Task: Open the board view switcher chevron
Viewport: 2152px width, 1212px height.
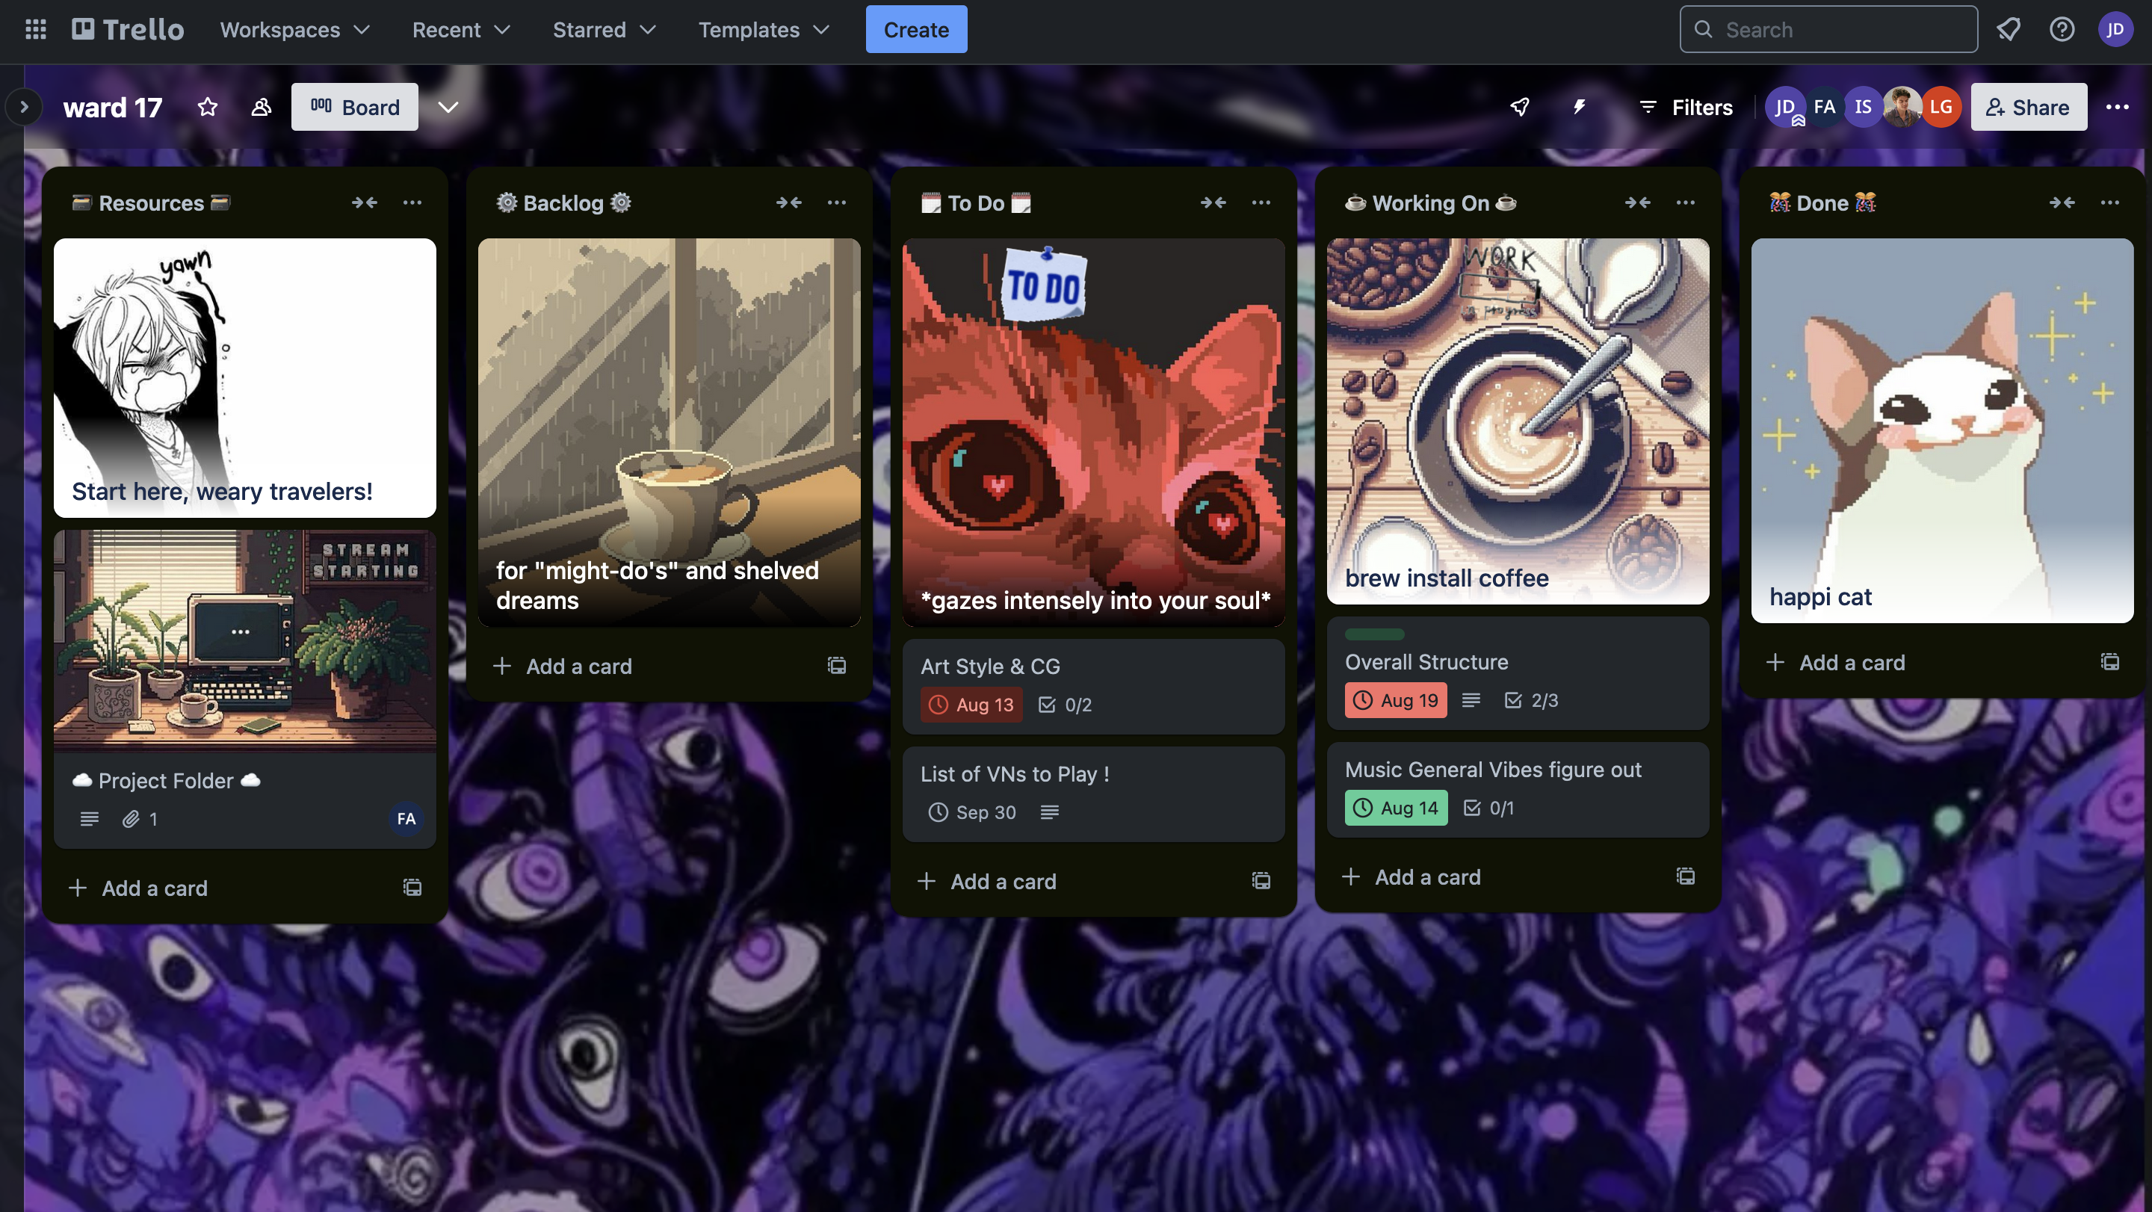Action: [448, 107]
